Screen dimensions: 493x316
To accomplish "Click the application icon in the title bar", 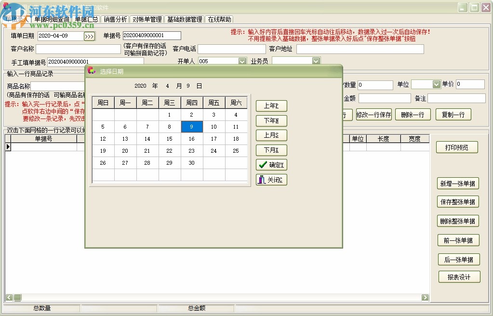I will coord(5,7).
